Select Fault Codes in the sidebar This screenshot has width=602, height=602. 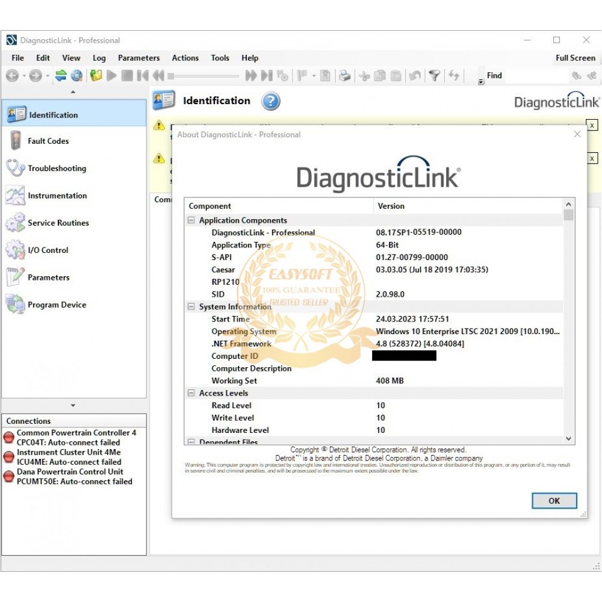point(74,141)
